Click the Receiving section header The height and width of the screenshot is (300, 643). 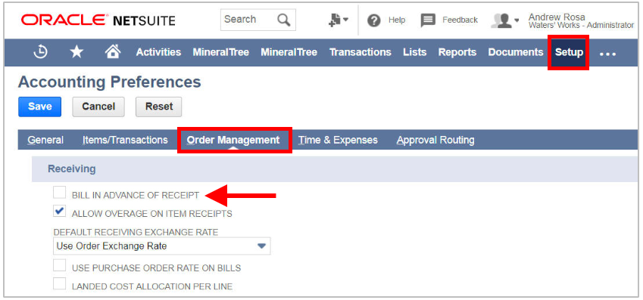click(x=72, y=169)
